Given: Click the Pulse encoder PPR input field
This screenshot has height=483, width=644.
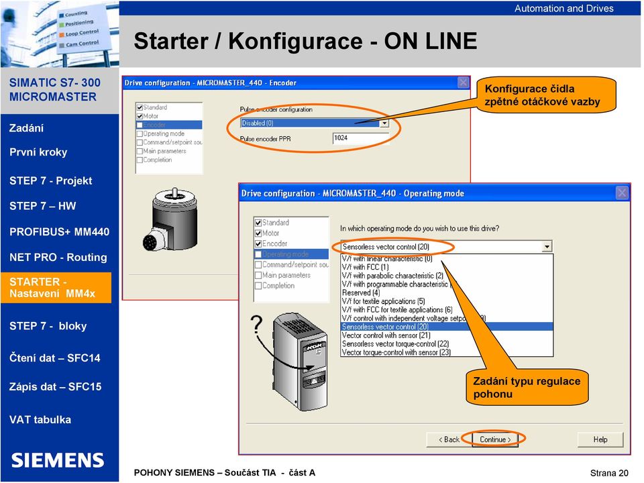Looking at the screenshot, I should (360, 138).
